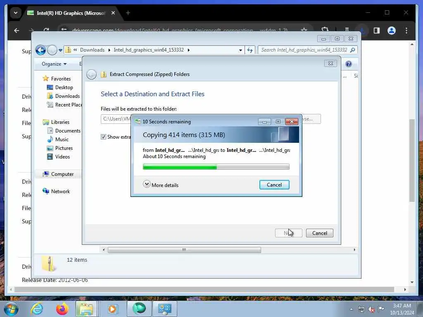Expand arrow after Intel_hd_graphics breadcrumb
Viewport: 423px width, 317px height.
pos(188,50)
